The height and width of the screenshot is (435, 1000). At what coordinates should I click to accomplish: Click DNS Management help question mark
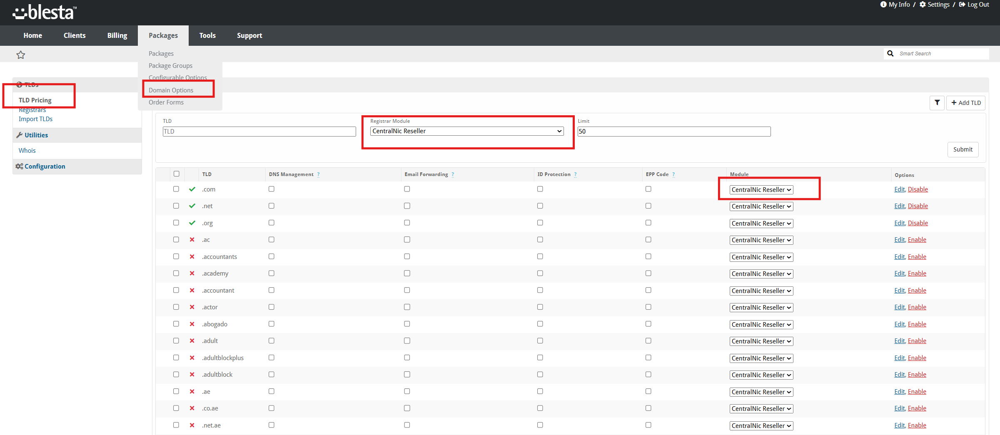318,174
